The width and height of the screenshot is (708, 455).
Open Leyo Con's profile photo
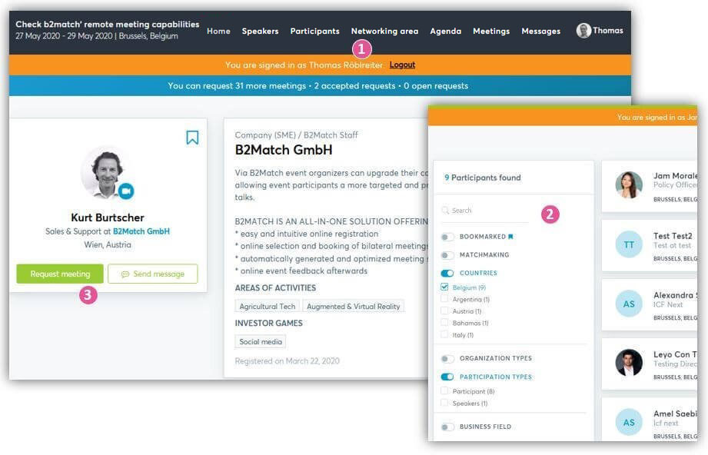click(629, 363)
